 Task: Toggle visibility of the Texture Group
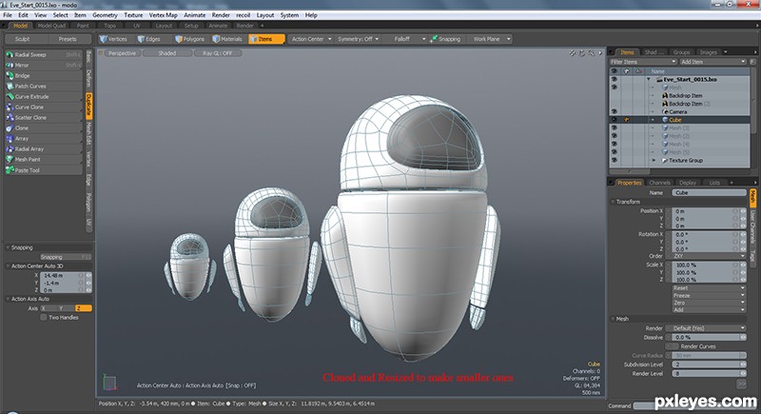[x=614, y=160]
